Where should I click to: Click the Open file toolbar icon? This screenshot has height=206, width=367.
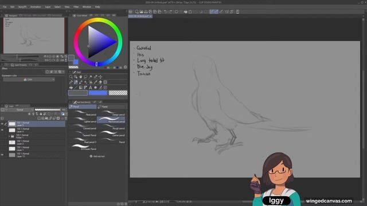[x=142, y=11]
